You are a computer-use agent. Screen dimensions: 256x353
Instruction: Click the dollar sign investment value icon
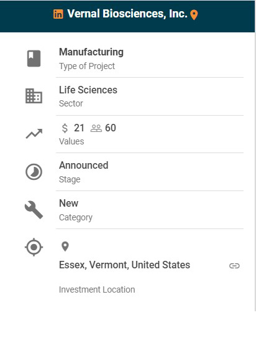[65, 128]
